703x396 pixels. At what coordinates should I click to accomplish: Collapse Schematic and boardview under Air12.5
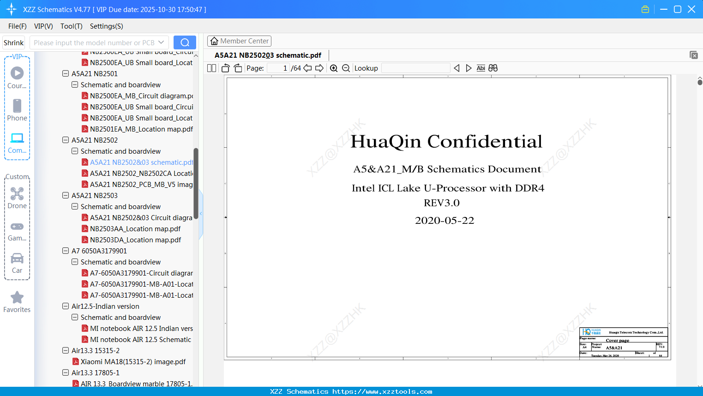(x=75, y=317)
